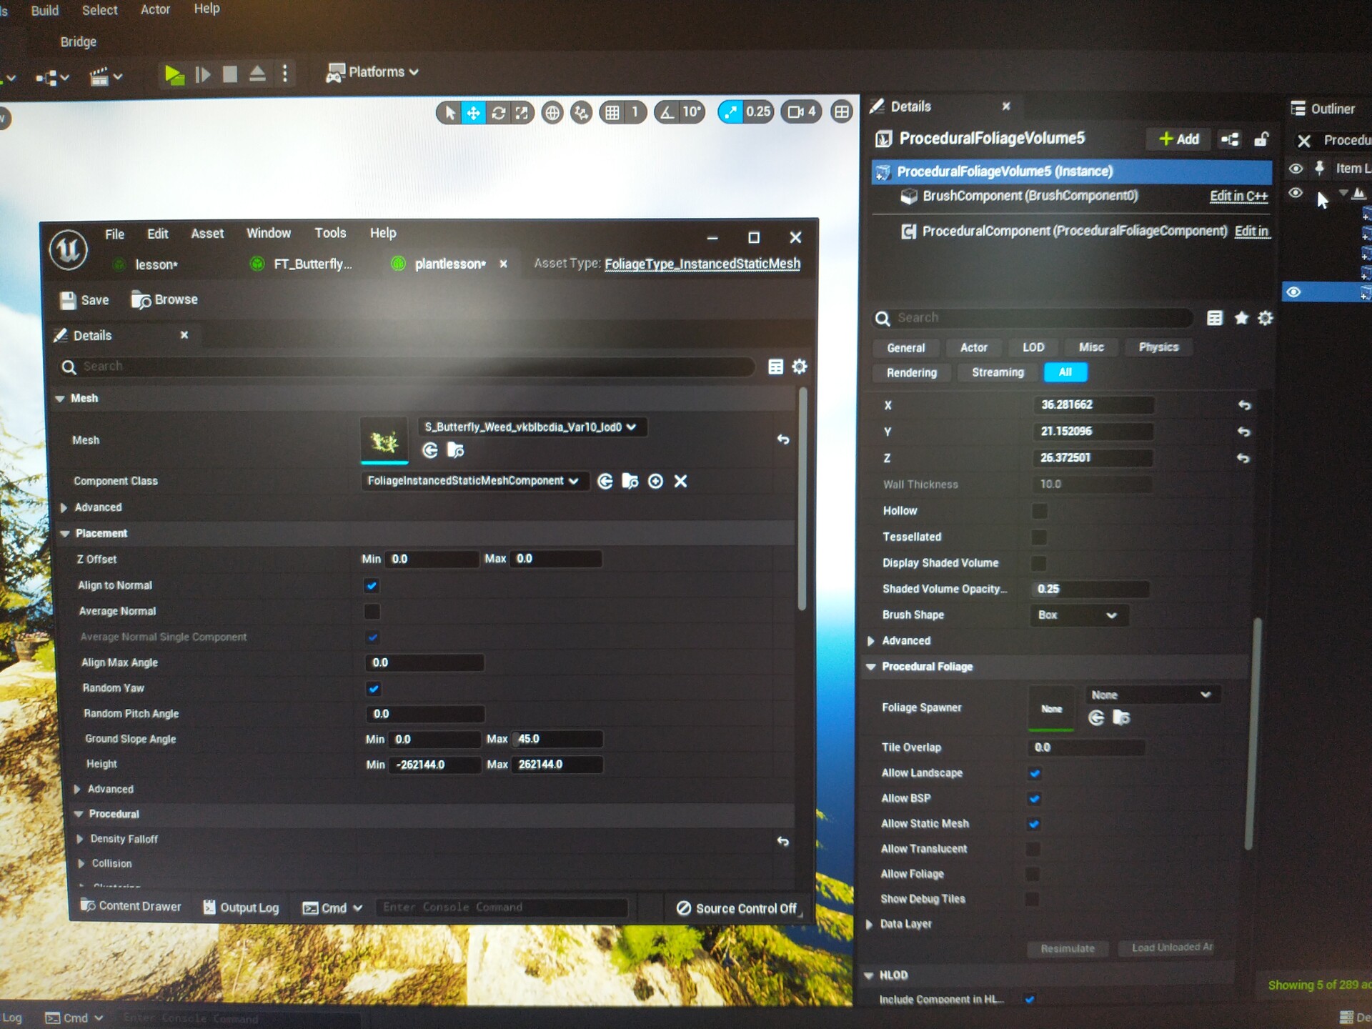Click the Add component button

[x=1178, y=139]
